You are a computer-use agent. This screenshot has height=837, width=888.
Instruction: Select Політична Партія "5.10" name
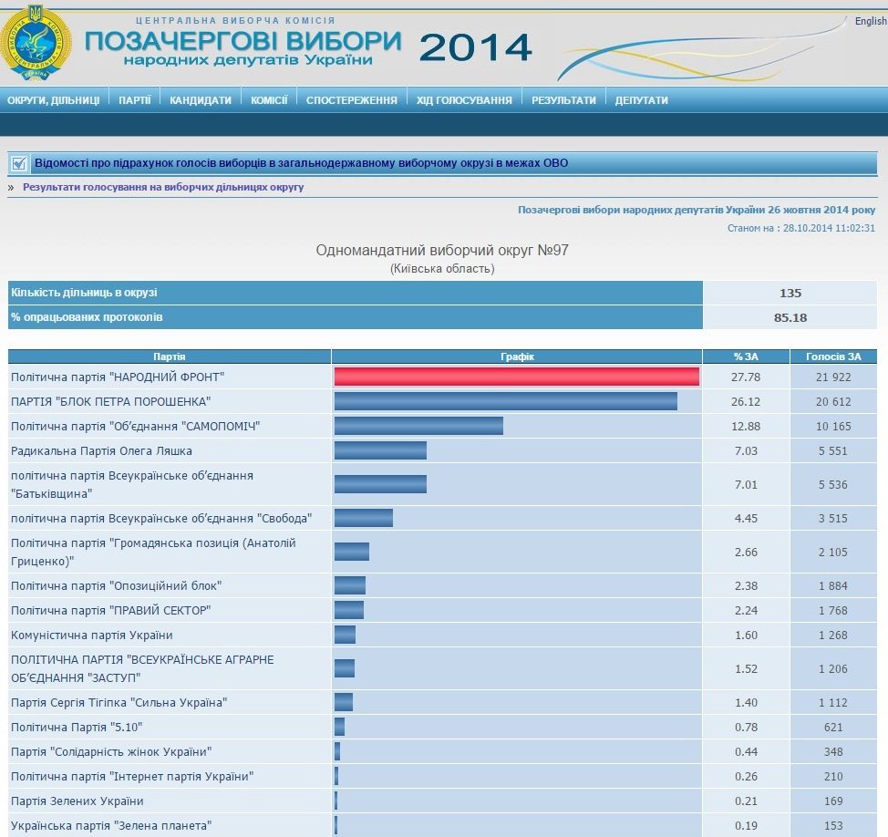coord(77,728)
